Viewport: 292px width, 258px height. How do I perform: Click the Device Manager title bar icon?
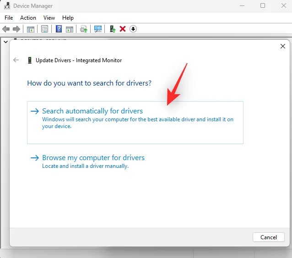[7, 6]
